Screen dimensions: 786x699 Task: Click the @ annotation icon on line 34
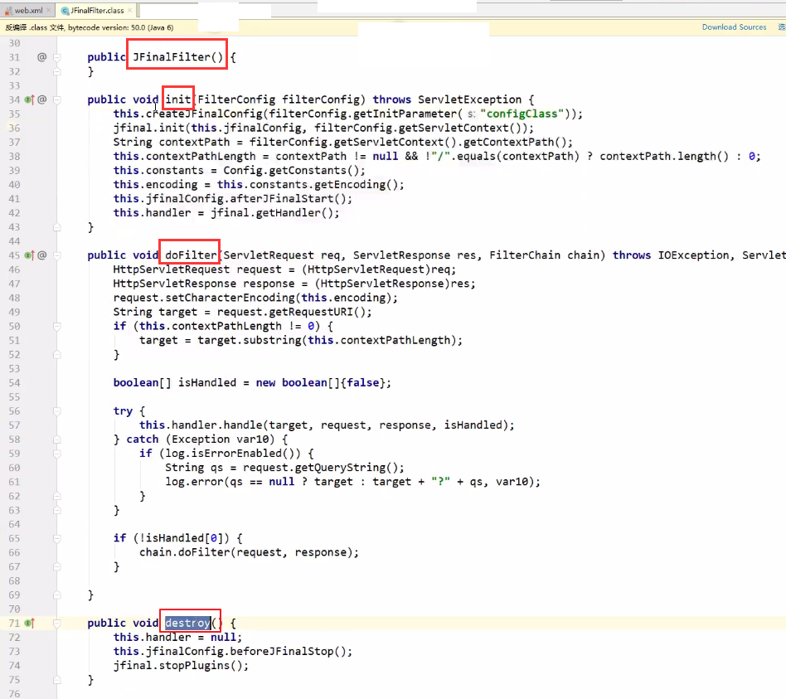pos(41,100)
